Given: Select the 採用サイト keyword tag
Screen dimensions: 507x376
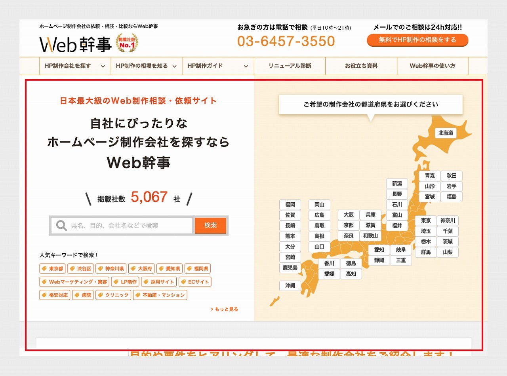Looking at the screenshot, I should click(x=159, y=282).
